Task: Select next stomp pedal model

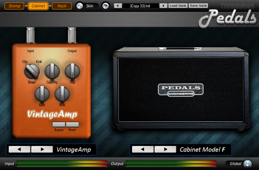Action: (x=42, y=149)
